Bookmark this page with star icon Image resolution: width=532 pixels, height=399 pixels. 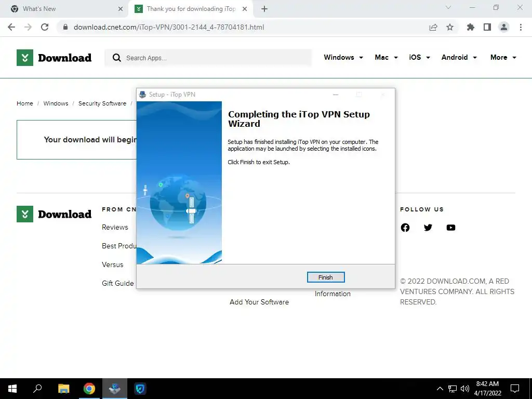(450, 27)
